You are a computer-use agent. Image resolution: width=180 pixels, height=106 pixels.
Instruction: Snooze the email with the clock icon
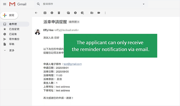click(x=75, y=13)
